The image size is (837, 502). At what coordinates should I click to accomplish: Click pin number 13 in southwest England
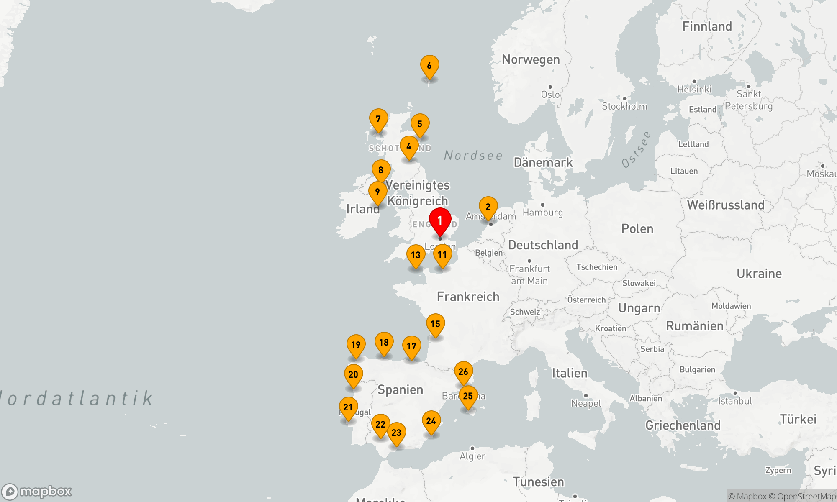[416, 255]
